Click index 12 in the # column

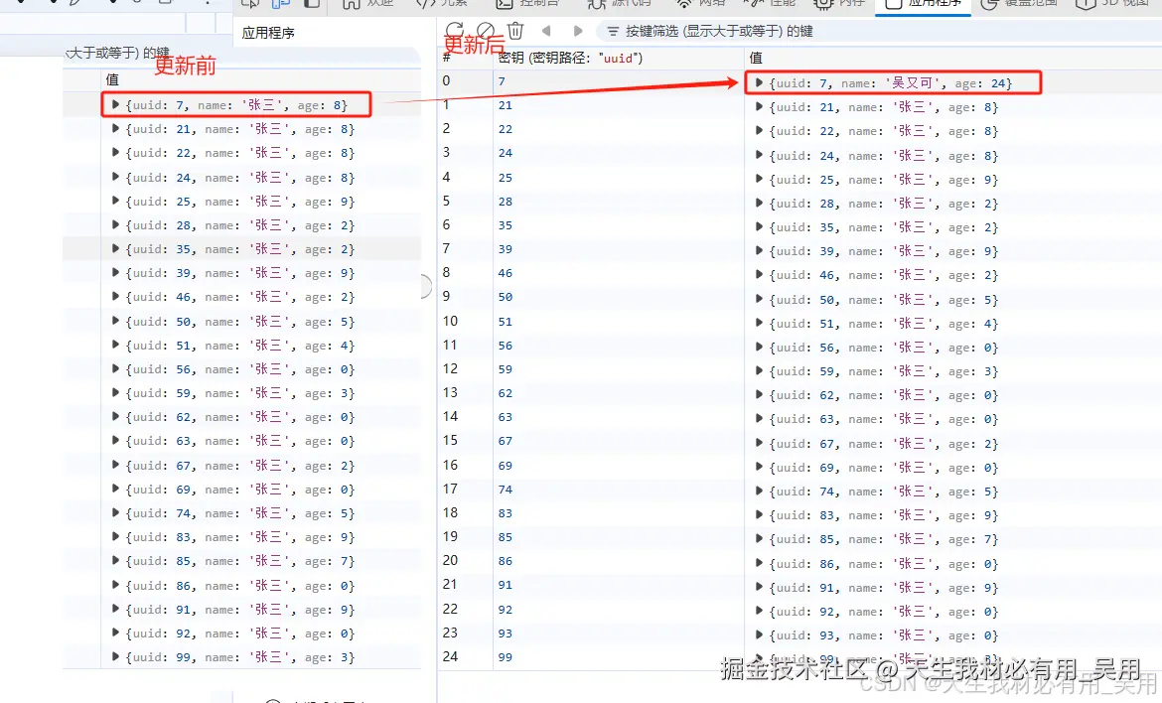(x=450, y=368)
